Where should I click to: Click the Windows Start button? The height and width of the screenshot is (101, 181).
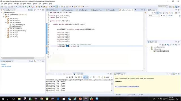pyautogui.click(x=3, y=99)
